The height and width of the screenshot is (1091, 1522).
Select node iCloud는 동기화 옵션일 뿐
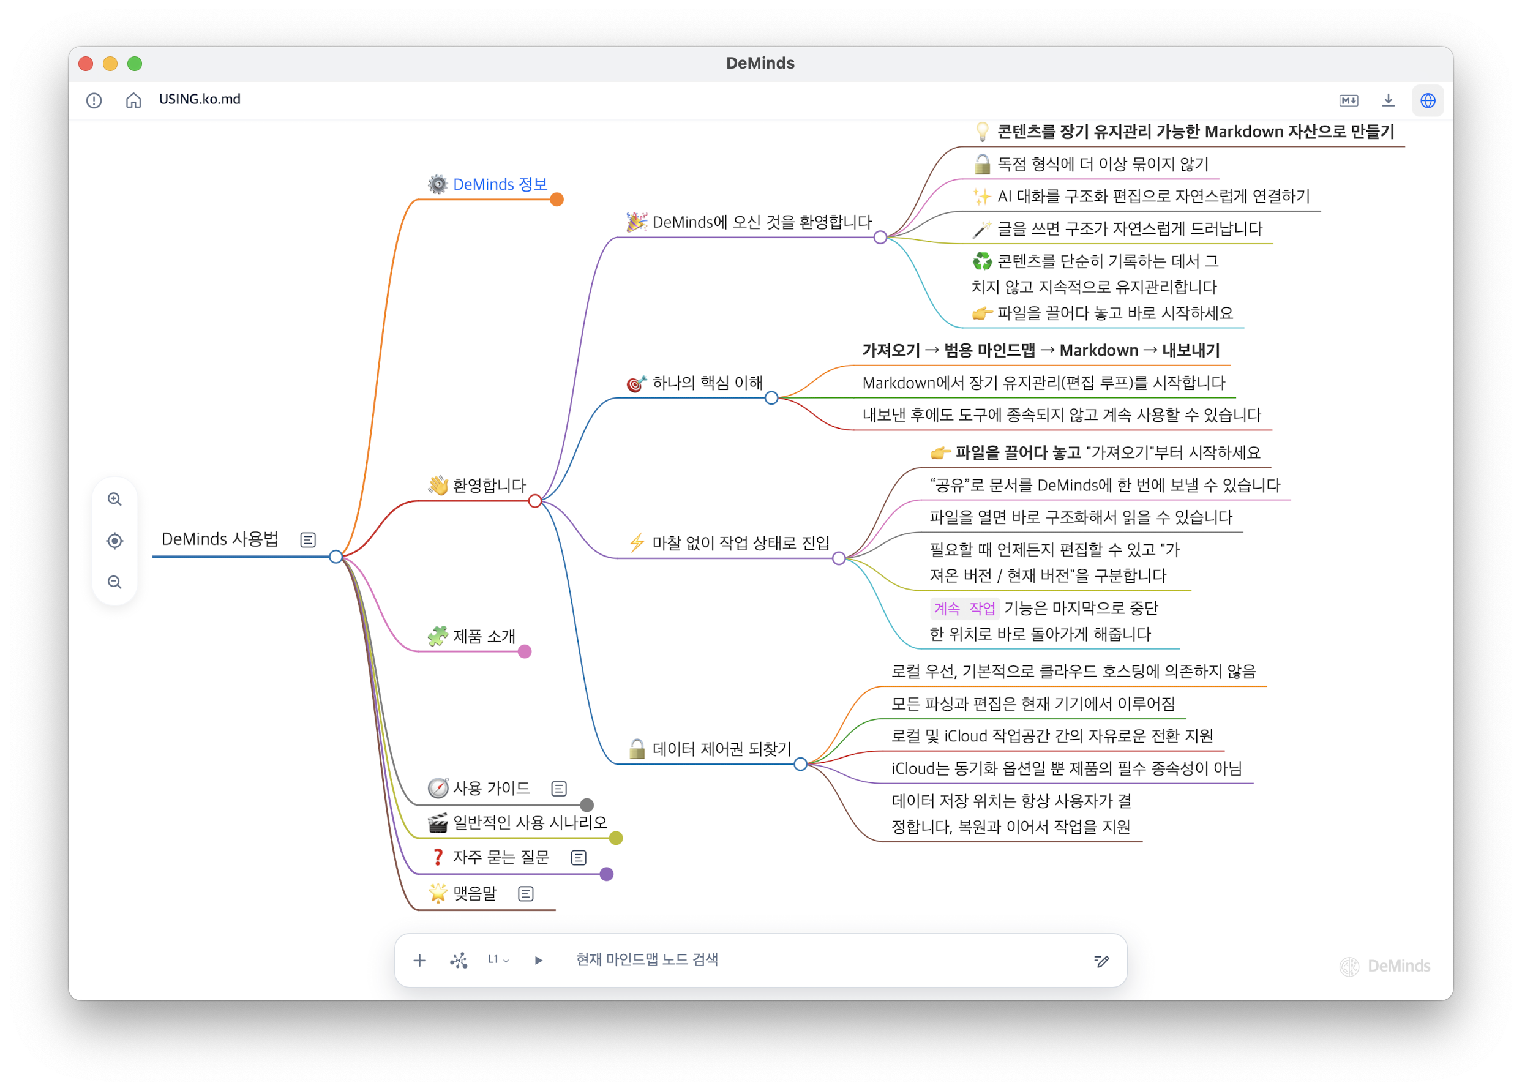(1067, 769)
